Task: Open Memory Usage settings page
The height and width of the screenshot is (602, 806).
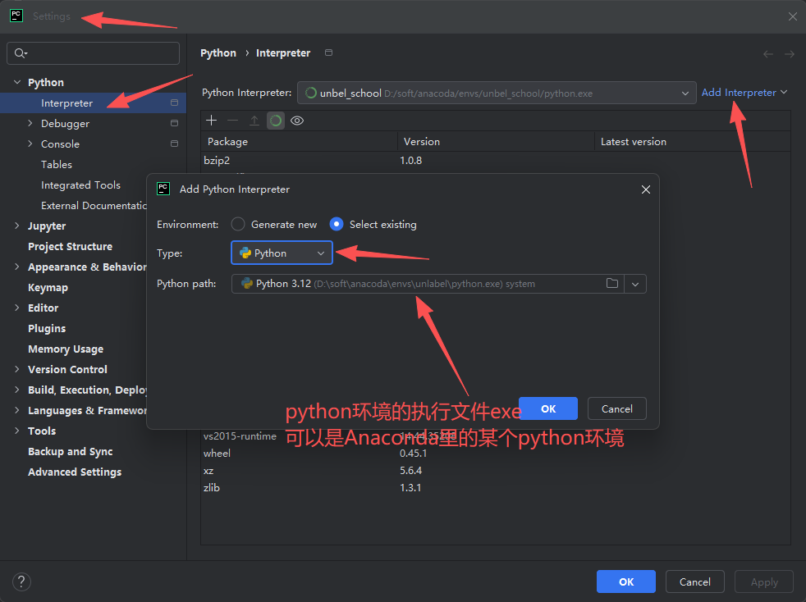Action: point(66,349)
